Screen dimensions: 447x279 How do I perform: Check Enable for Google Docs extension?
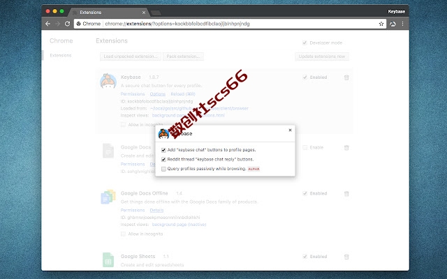(x=305, y=147)
